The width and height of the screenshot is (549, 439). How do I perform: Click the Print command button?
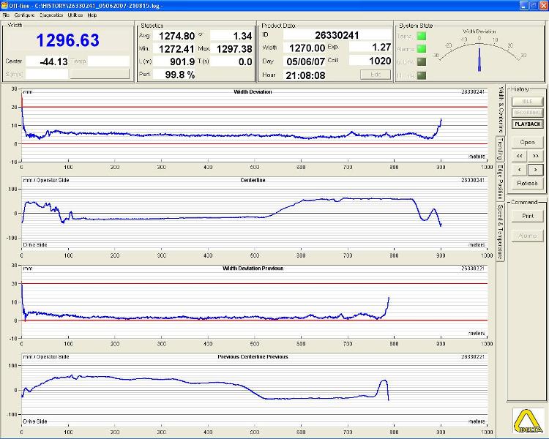click(x=528, y=216)
